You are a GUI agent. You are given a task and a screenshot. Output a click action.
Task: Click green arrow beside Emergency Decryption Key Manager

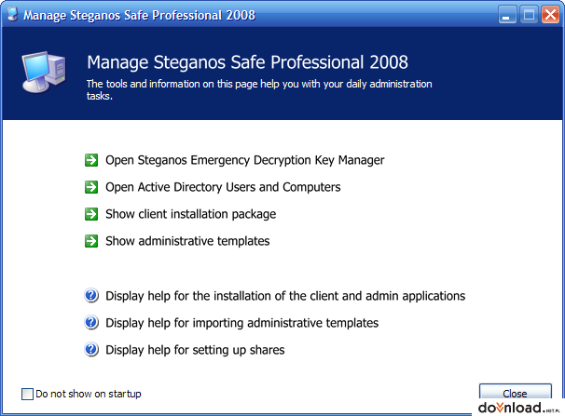point(91,160)
